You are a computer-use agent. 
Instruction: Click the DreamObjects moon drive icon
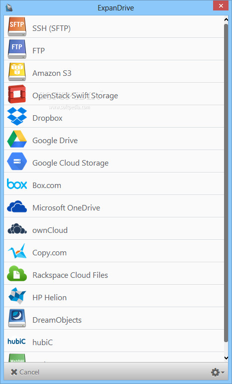point(17,318)
